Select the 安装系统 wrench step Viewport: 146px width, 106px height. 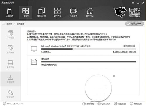[11, 94]
